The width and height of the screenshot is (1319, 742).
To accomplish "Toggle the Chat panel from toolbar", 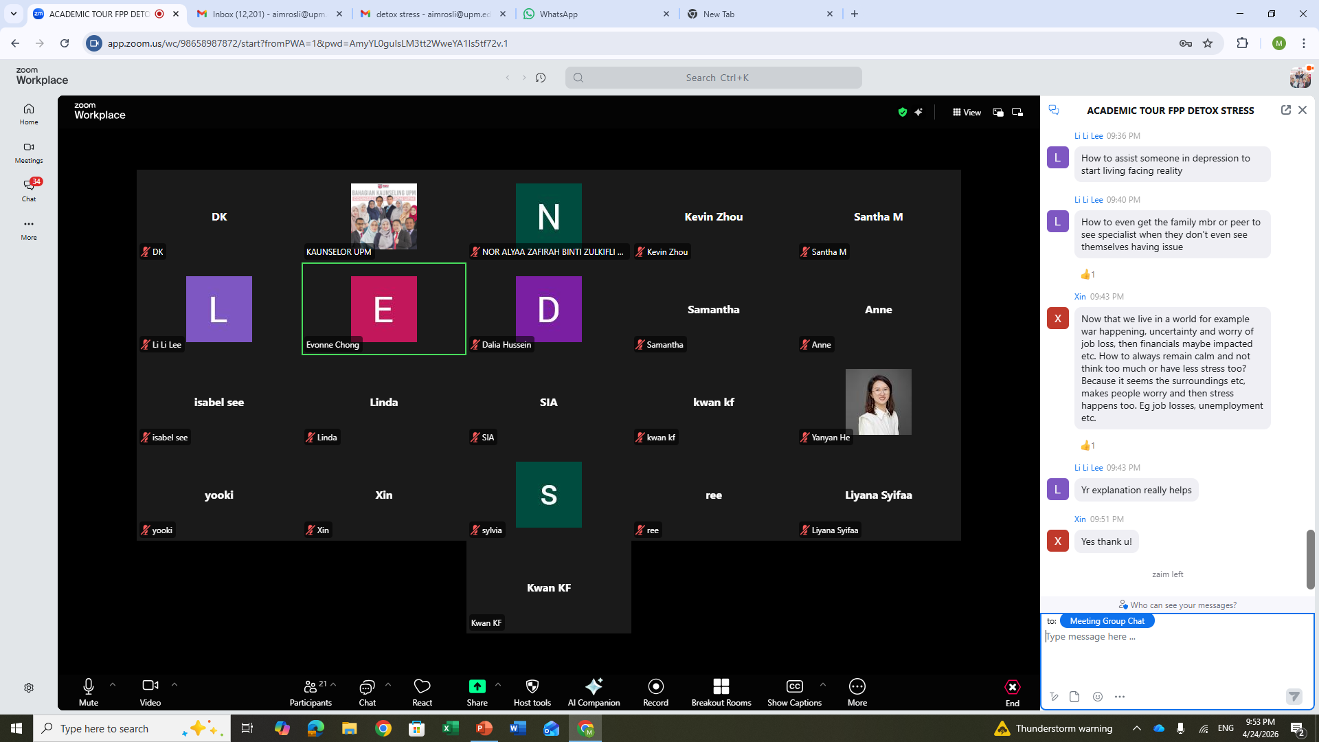I will point(368,692).
